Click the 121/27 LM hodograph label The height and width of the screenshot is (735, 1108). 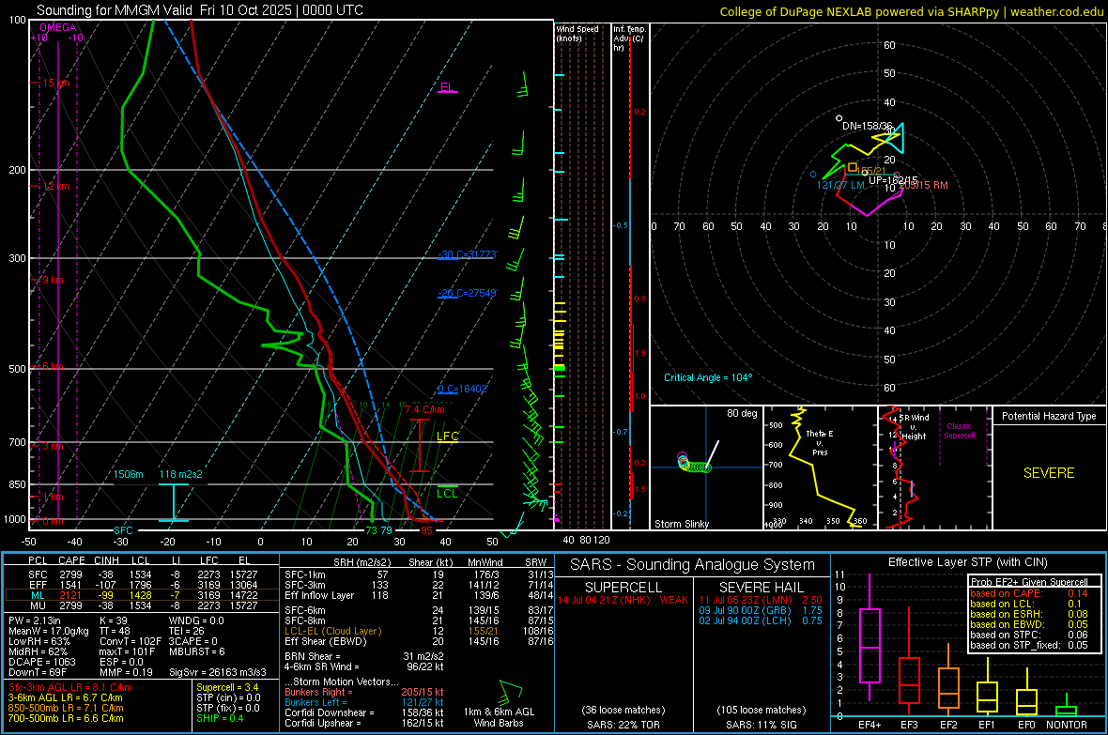pos(841,185)
